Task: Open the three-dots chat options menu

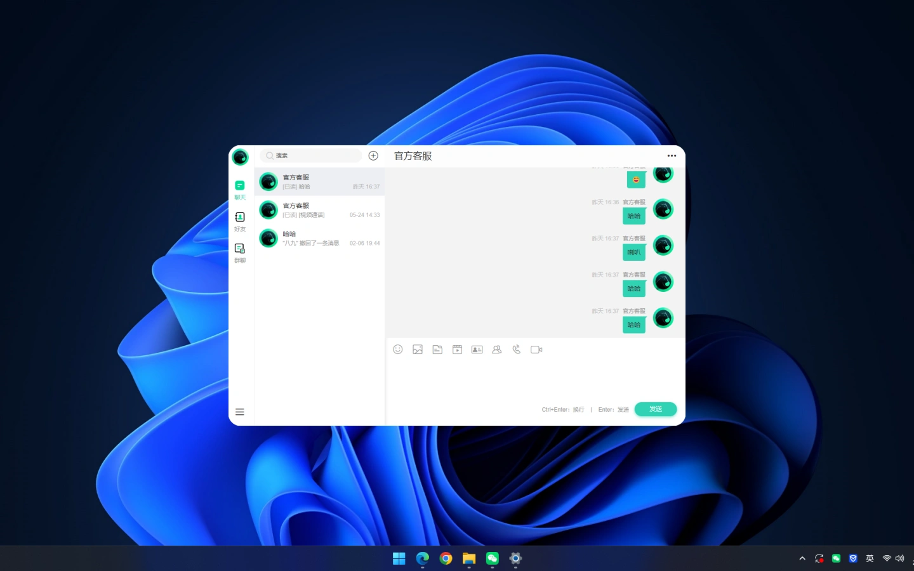Action: pos(672,155)
